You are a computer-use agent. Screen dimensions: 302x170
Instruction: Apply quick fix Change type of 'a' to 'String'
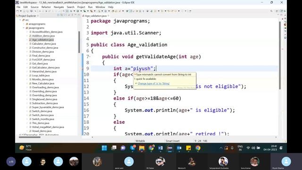pyautogui.click(x=154, y=84)
